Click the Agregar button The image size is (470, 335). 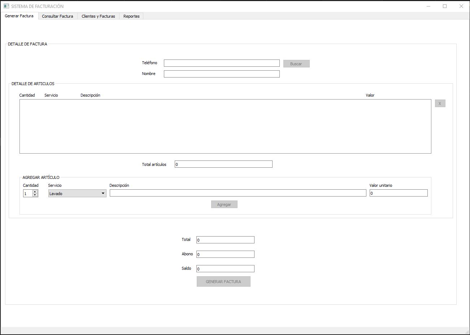coord(224,204)
